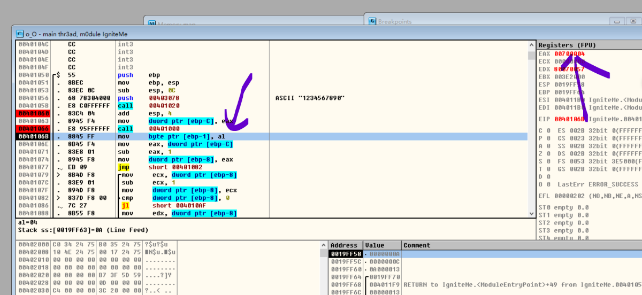Select the ESI register row

[588, 100]
